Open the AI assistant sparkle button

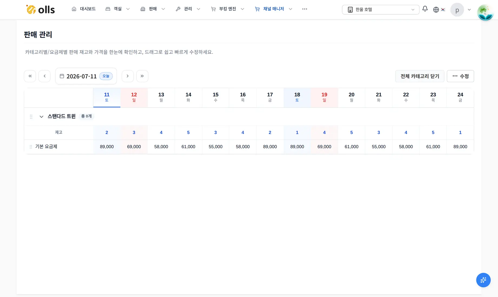point(483,280)
